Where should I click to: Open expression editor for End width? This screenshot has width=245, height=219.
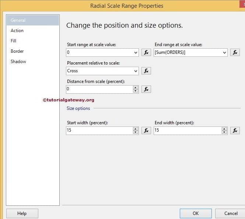[x=235, y=131]
